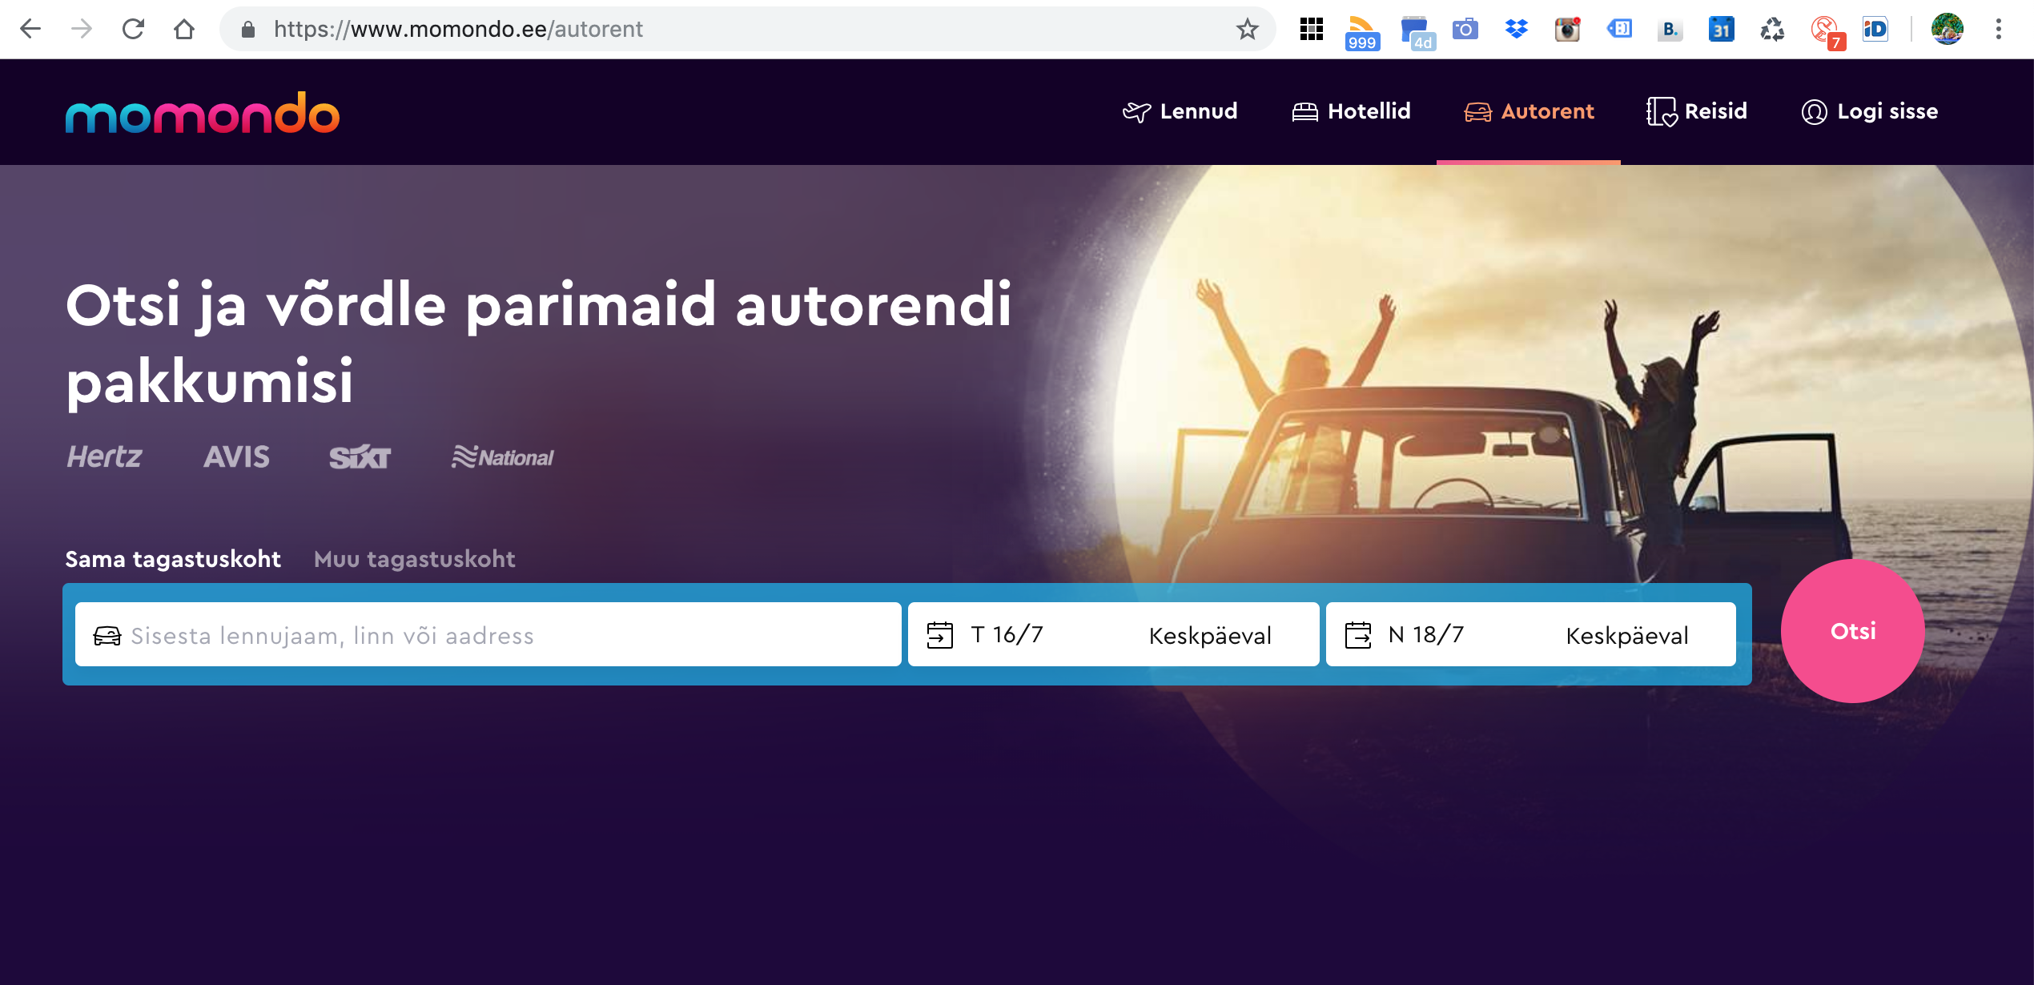Image resolution: width=2034 pixels, height=985 pixels.
Task: Open the iD extension icon
Action: (1875, 30)
